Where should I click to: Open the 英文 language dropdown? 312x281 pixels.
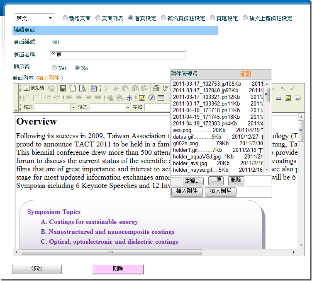point(34,18)
